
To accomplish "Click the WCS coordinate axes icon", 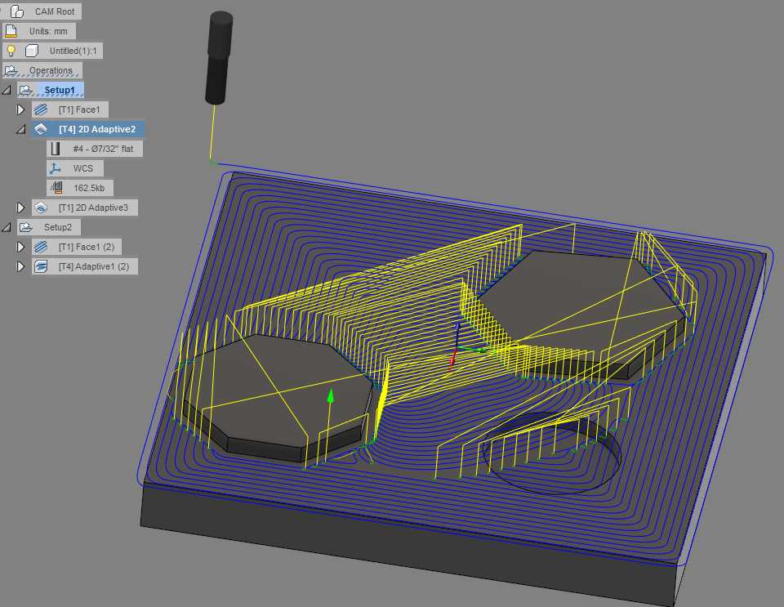I will [x=56, y=168].
